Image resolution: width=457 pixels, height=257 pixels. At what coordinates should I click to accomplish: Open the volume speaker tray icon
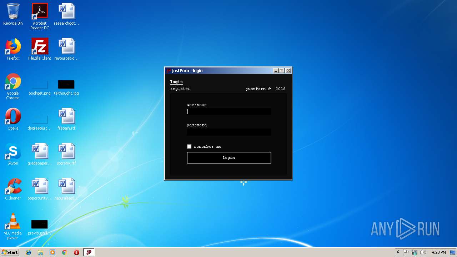click(x=423, y=252)
